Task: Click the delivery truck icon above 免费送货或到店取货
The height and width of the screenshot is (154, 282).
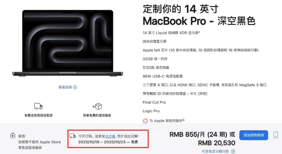Action: point(38,106)
